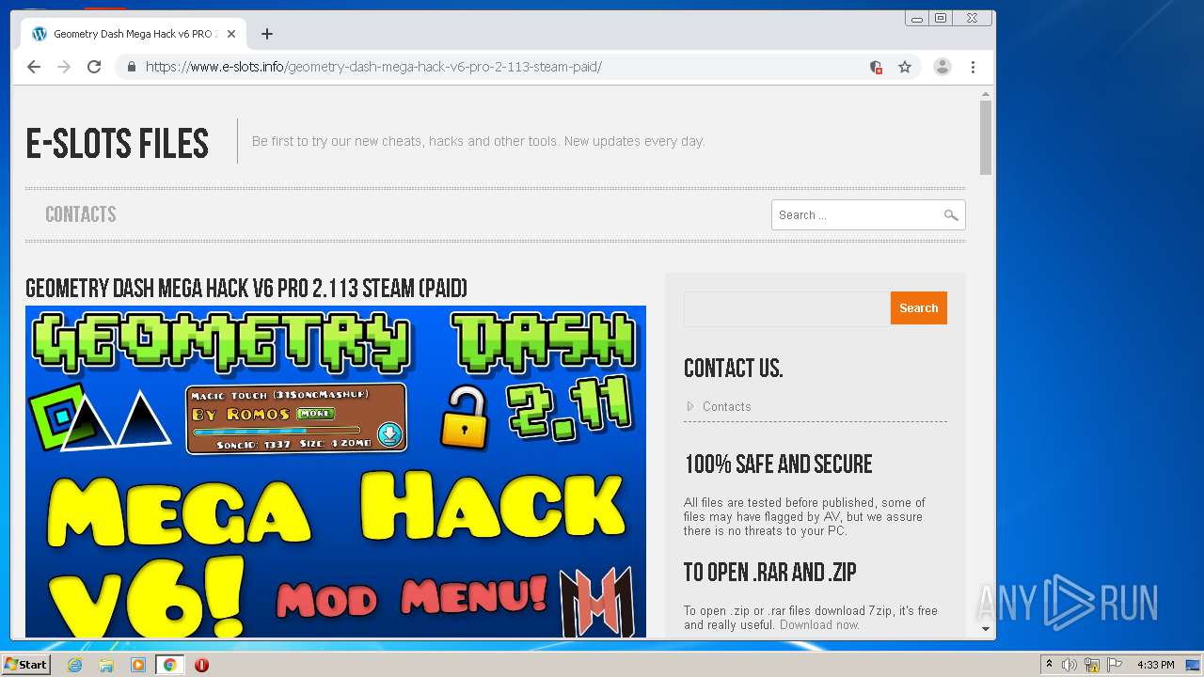Click the page scrollbar down arrow
The image size is (1204, 677).
click(986, 628)
